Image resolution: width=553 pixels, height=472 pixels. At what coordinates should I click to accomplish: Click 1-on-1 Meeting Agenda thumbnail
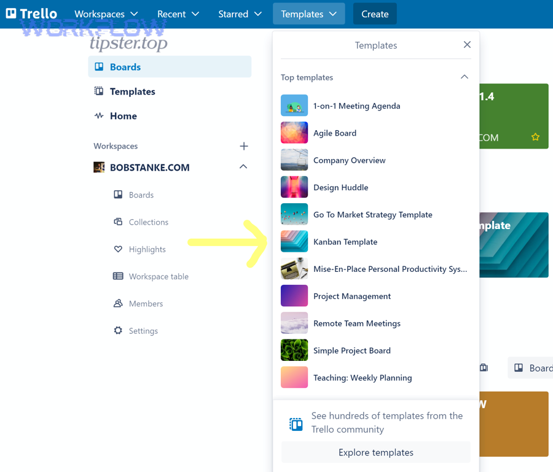point(294,106)
